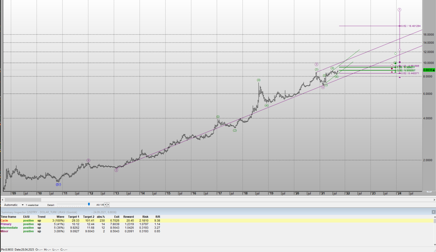Click the chart scrollbar left arrow
Viewport: 436px width, 252px height.
pos(2,199)
